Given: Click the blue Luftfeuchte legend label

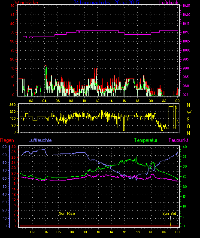Looking at the screenshot, I should (40, 140).
